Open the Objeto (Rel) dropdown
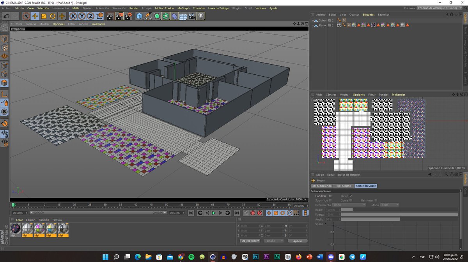 click(x=250, y=241)
